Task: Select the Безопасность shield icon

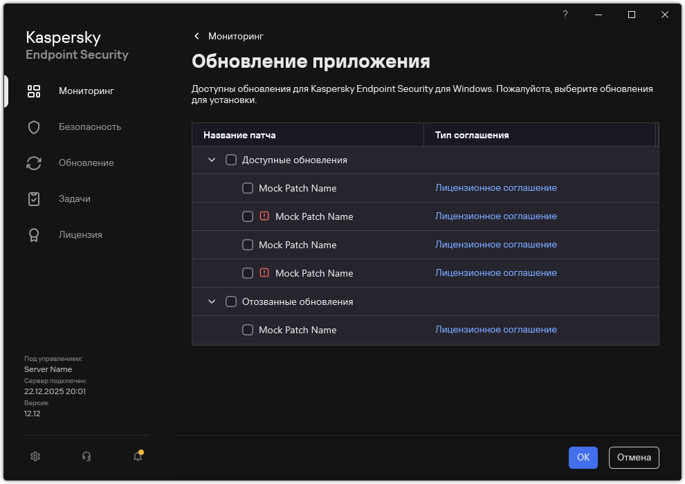Action: (x=34, y=127)
